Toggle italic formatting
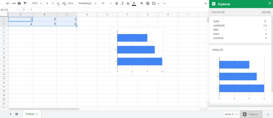The image size is (273, 118). (x=122, y=3)
